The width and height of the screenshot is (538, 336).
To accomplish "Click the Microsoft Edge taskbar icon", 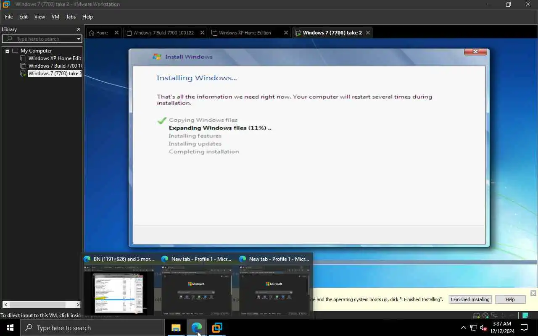I will click(196, 328).
